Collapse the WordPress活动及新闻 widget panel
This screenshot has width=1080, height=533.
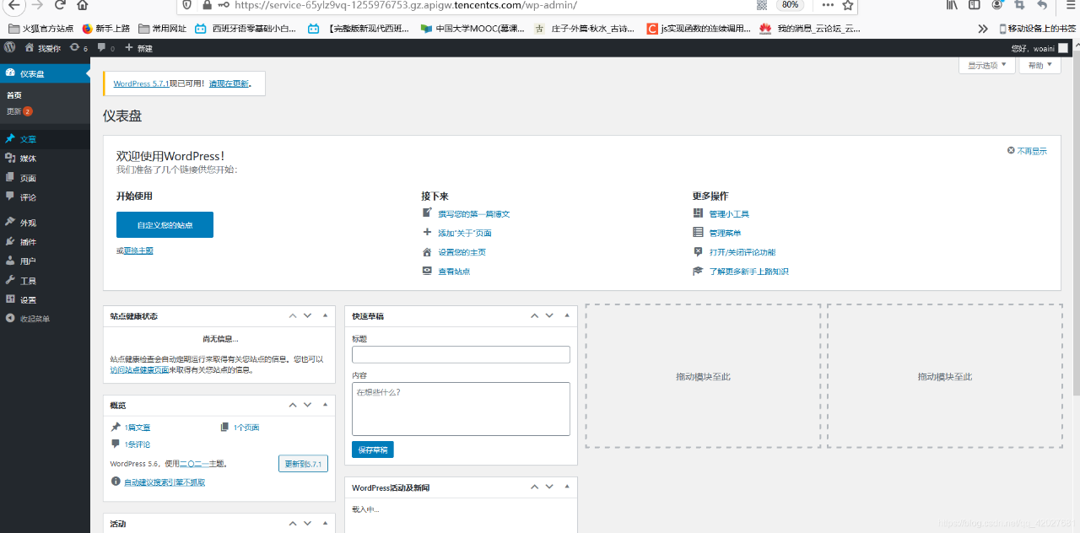tap(567, 487)
